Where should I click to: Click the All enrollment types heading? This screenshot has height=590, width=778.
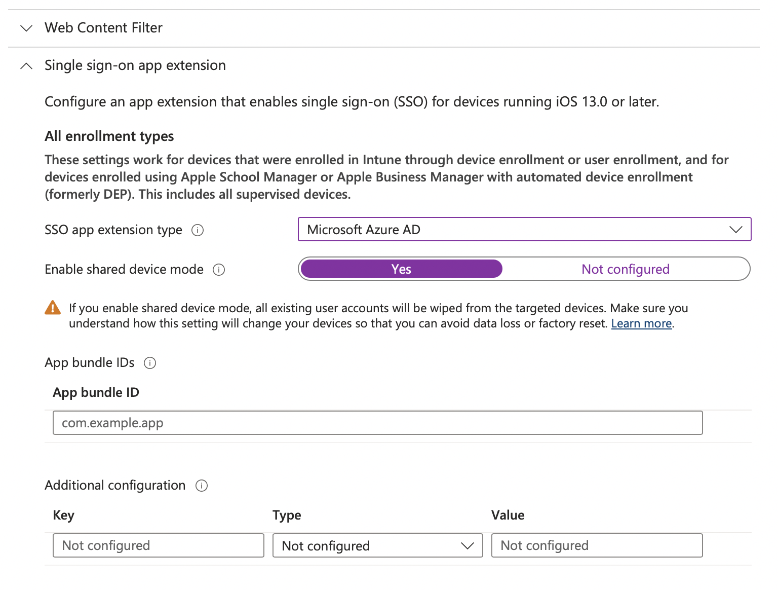109,136
